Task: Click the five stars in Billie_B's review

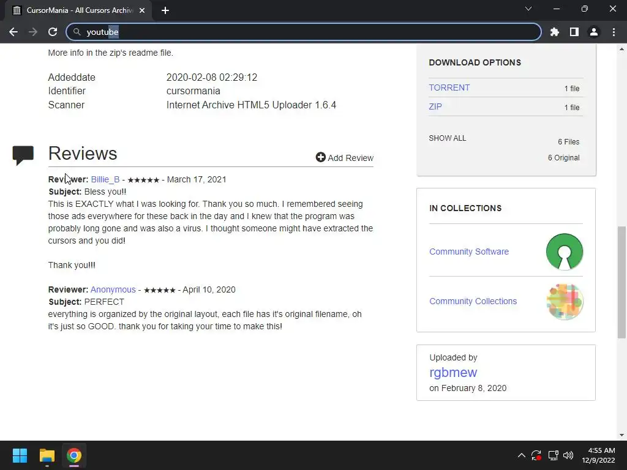Action: click(143, 180)
